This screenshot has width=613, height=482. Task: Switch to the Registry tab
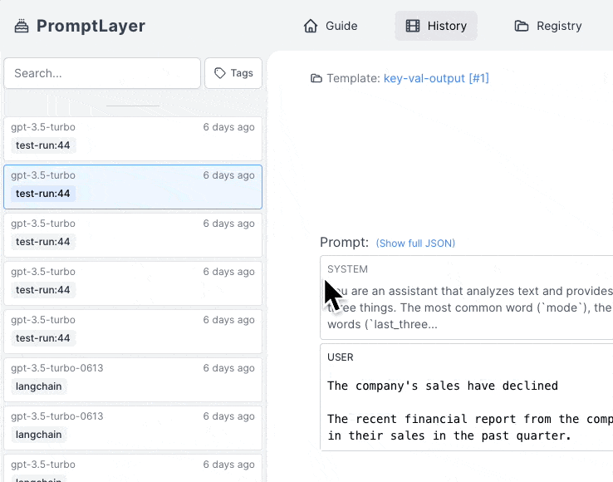tap(548, 26)
